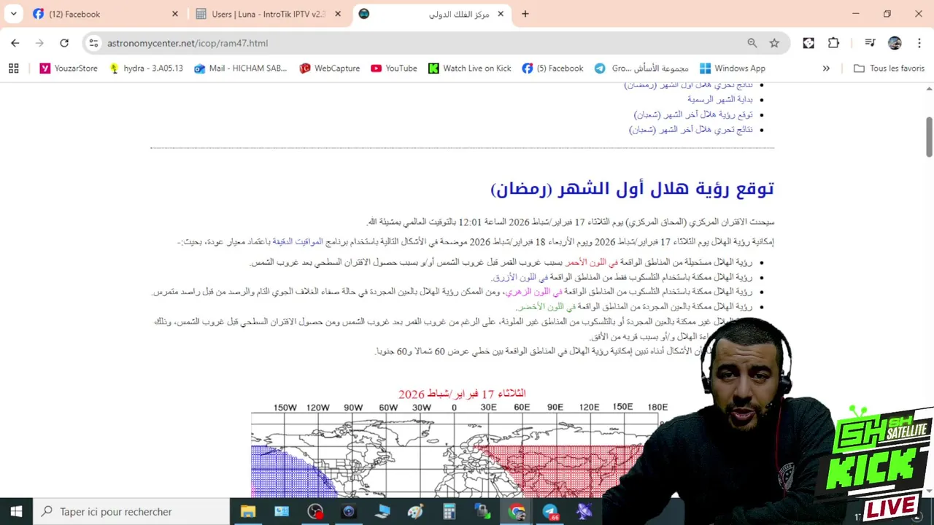Screen dimensions: 934x525
Task: Click the address bar URL
Action: point(188,43)
